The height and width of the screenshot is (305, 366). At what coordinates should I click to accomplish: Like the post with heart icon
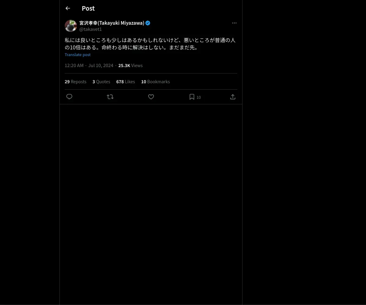[151, 97]
